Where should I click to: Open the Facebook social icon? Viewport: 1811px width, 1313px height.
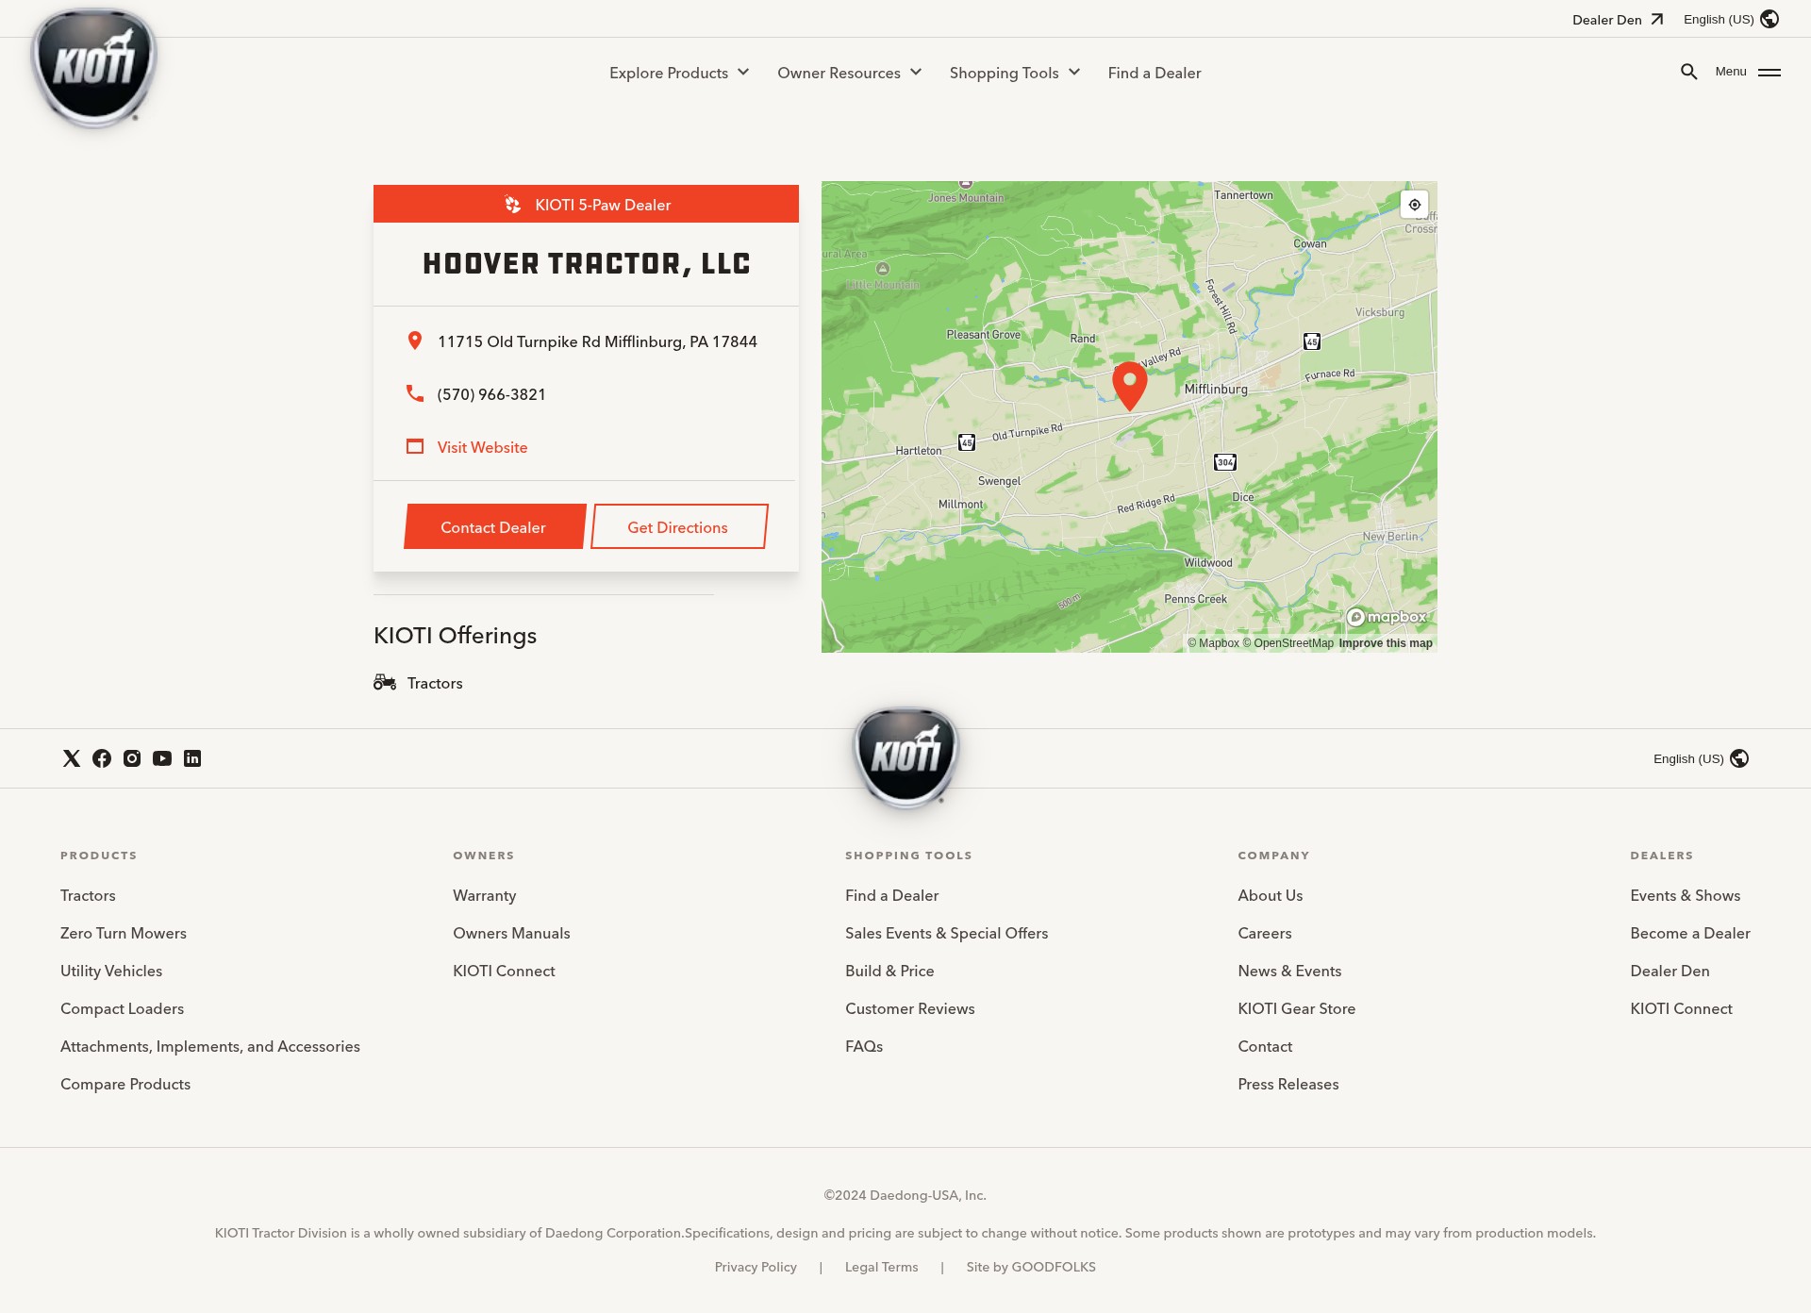coord(102,758)
